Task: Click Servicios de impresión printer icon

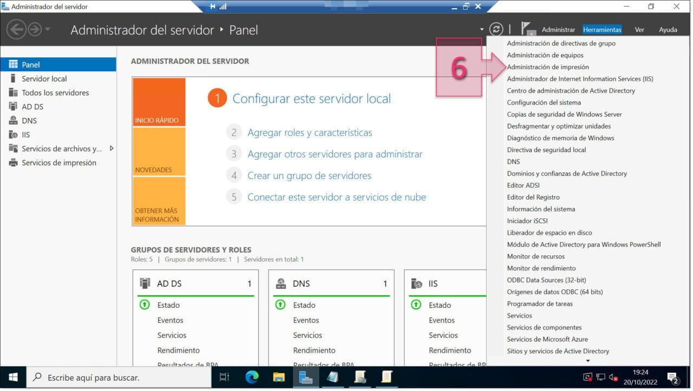Action: pos(13,163)
